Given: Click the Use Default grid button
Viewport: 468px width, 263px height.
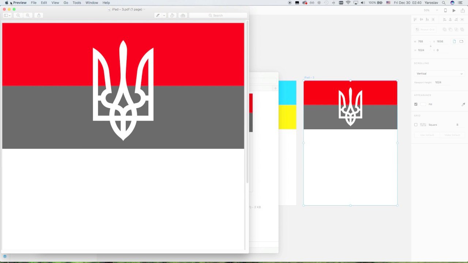Looking at the screenshot, I should pos(427,135).
